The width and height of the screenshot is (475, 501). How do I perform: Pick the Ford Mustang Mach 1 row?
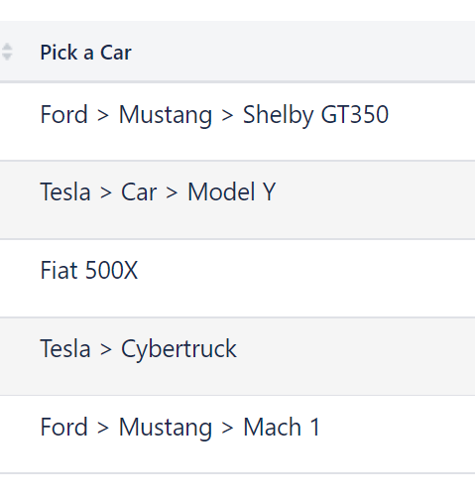point(237,435)
